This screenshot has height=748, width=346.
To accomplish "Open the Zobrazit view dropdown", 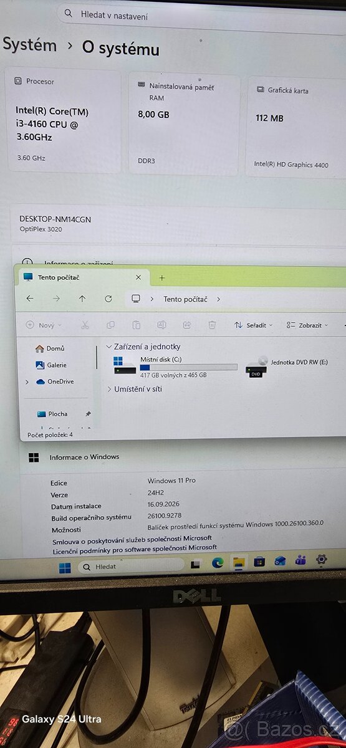I will (308, 325).
